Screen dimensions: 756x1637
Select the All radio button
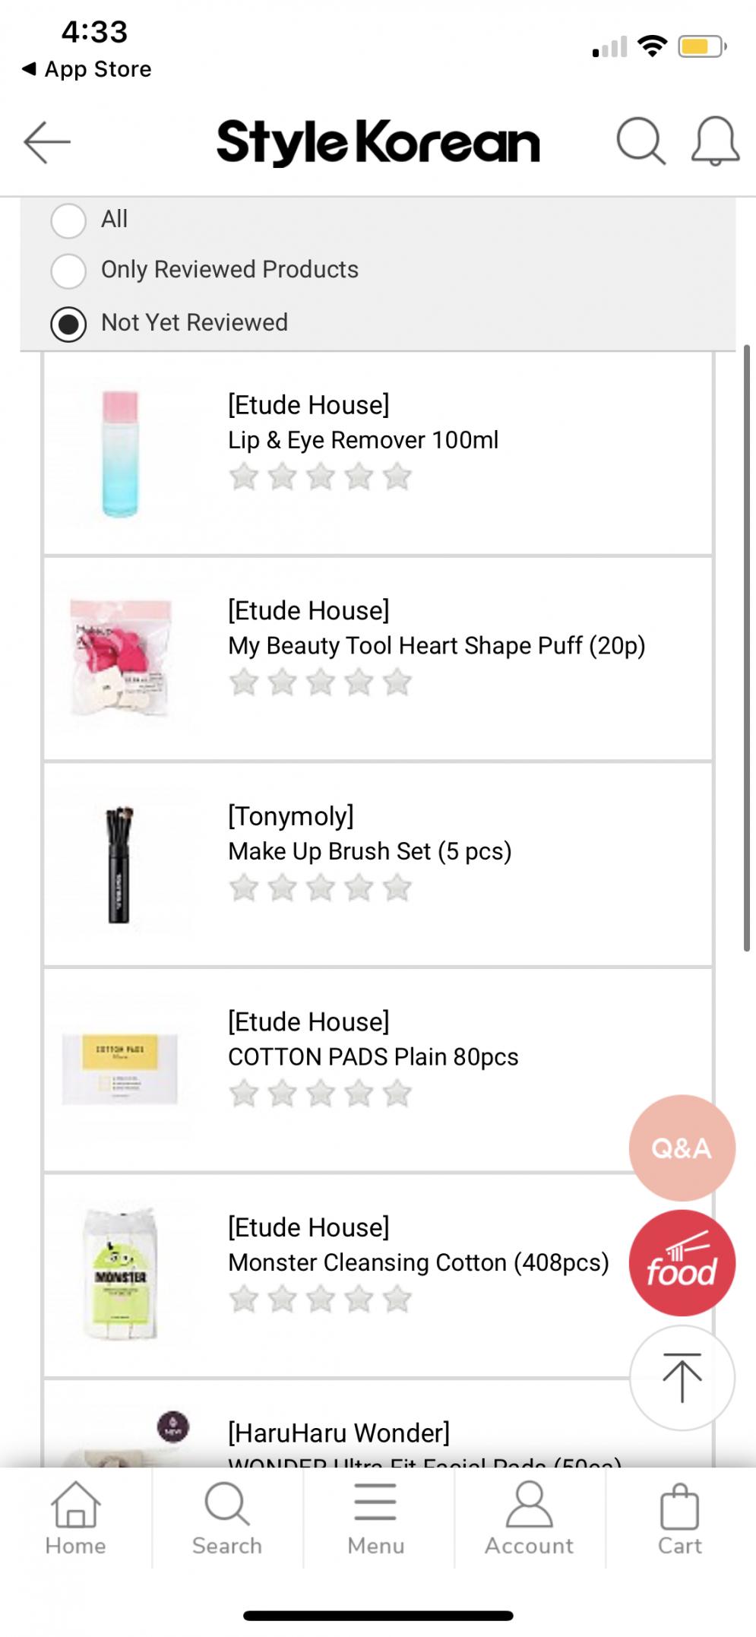click(x=68, y=220)
